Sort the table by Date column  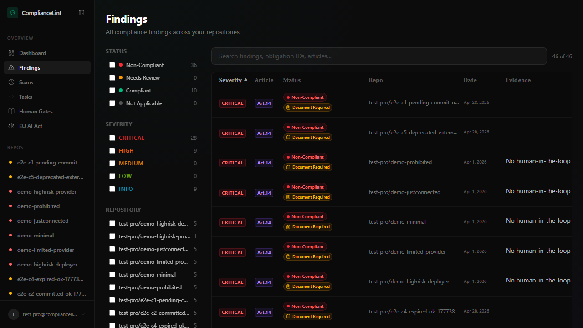(470, 80)
